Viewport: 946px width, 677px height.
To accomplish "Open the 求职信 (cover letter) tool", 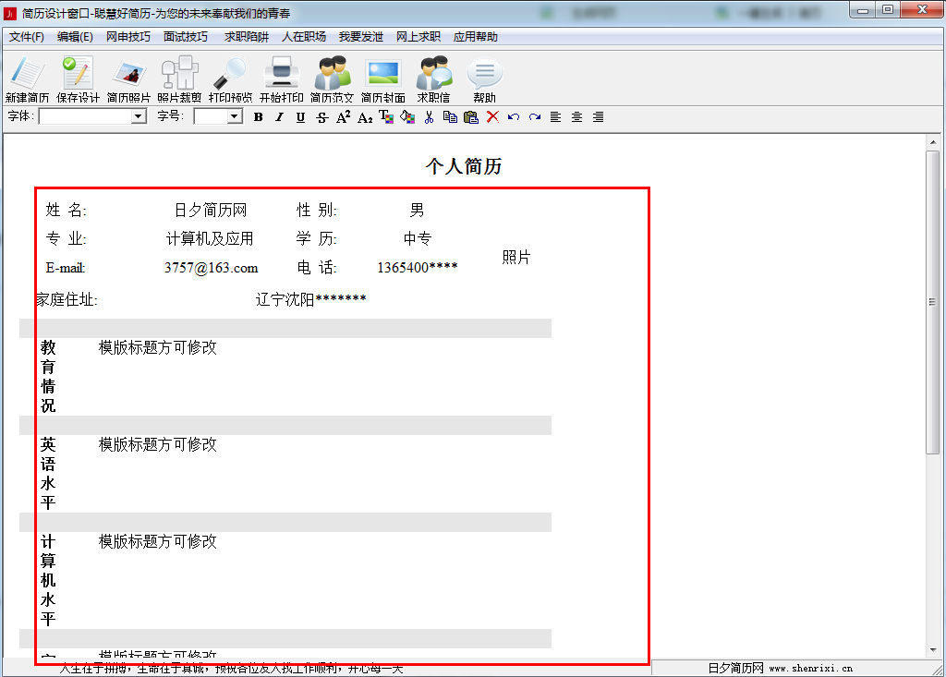I will (x=433, y=78).
